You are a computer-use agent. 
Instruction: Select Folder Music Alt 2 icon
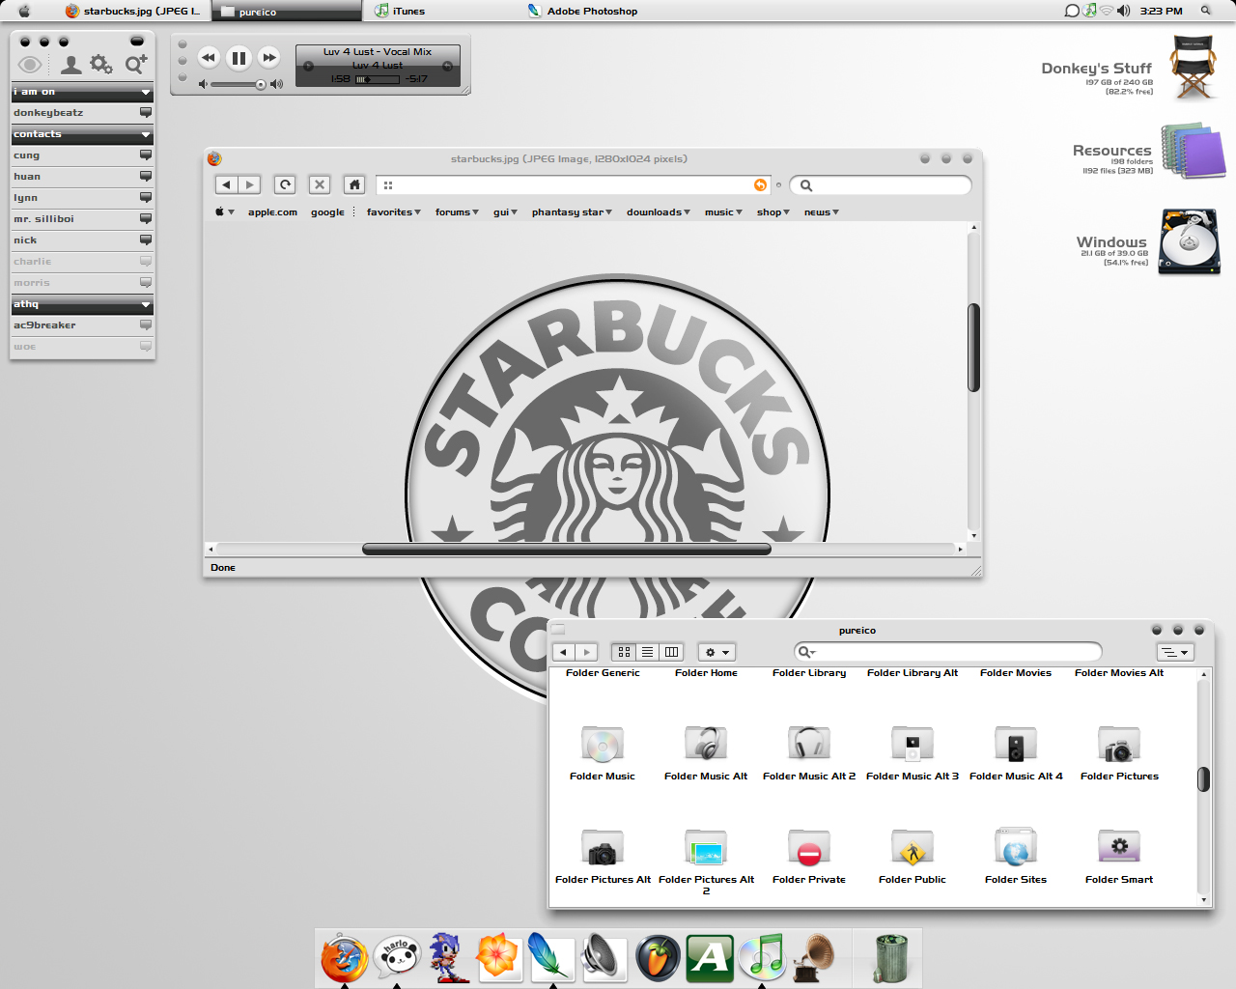coord(809,743)
